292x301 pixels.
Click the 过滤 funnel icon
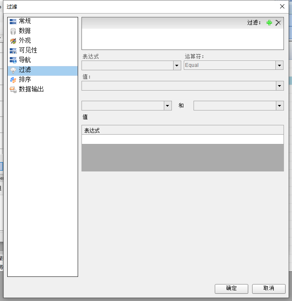(x=13, y=70)
